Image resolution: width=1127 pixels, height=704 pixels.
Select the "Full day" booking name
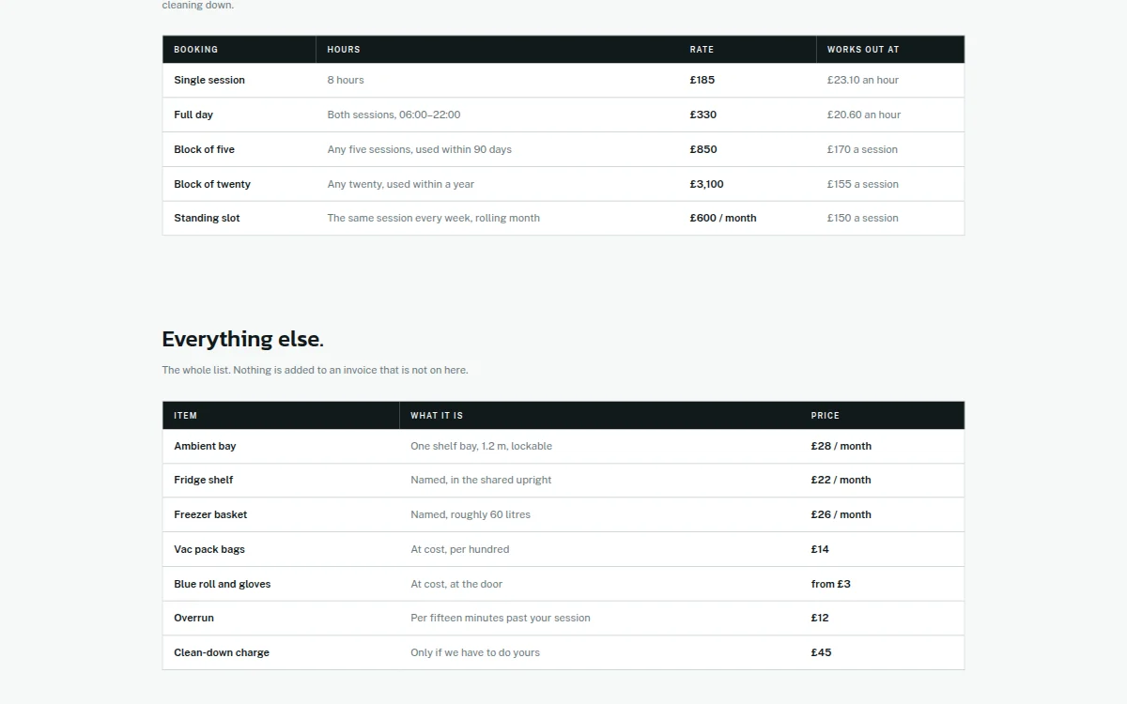(x=193, y=115)
